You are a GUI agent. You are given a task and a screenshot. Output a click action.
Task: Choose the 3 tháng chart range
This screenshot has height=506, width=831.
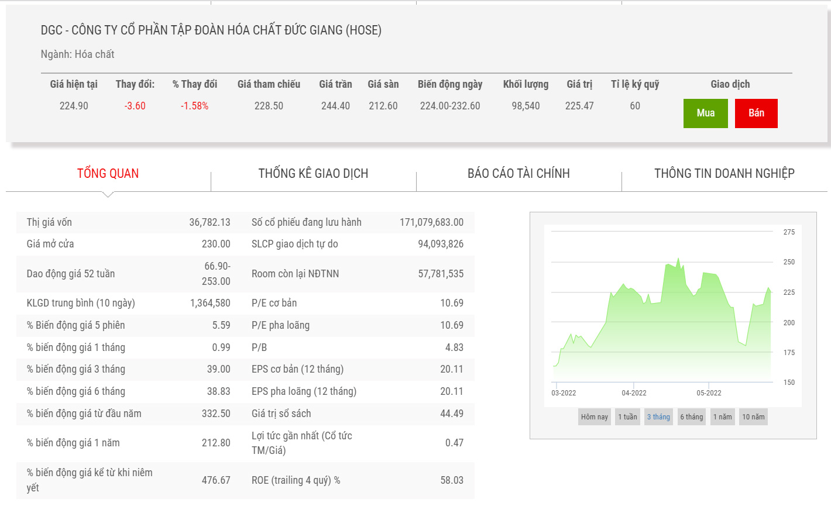point(658,417)
